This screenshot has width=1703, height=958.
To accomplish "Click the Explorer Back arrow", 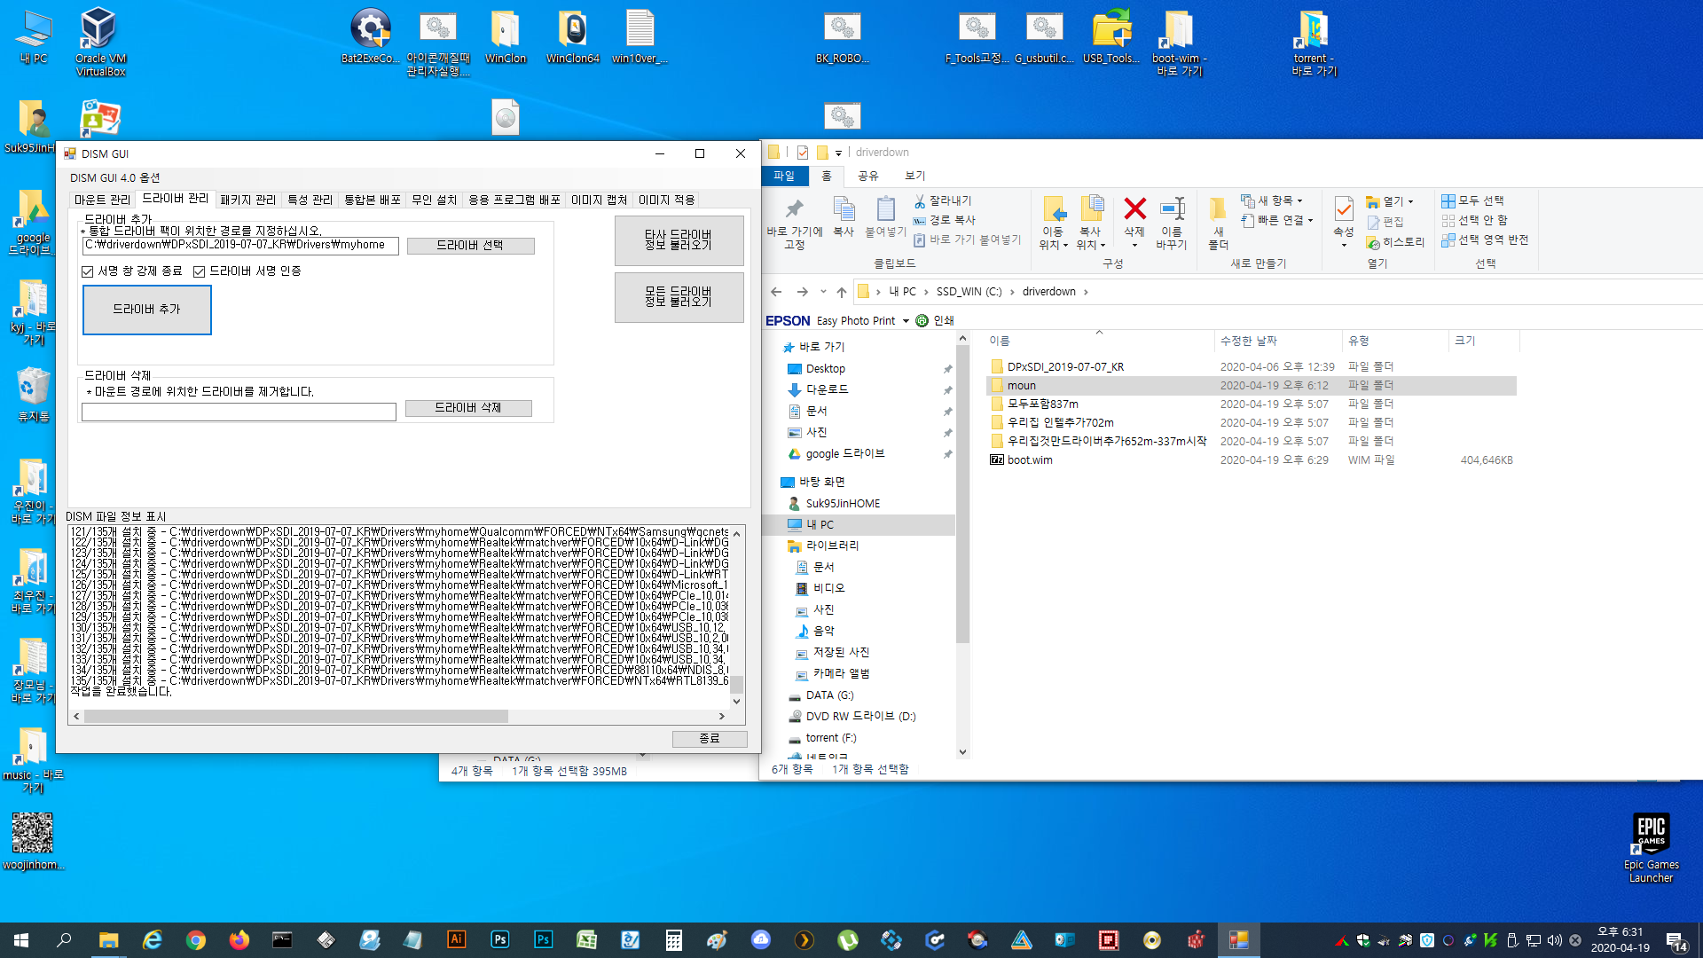I will point(776,292).
